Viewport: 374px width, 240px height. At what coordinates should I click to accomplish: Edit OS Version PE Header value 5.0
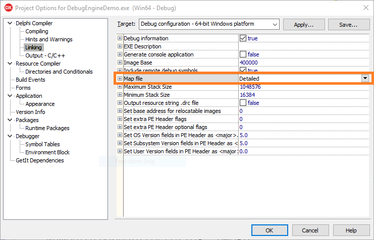click(304, 135)
